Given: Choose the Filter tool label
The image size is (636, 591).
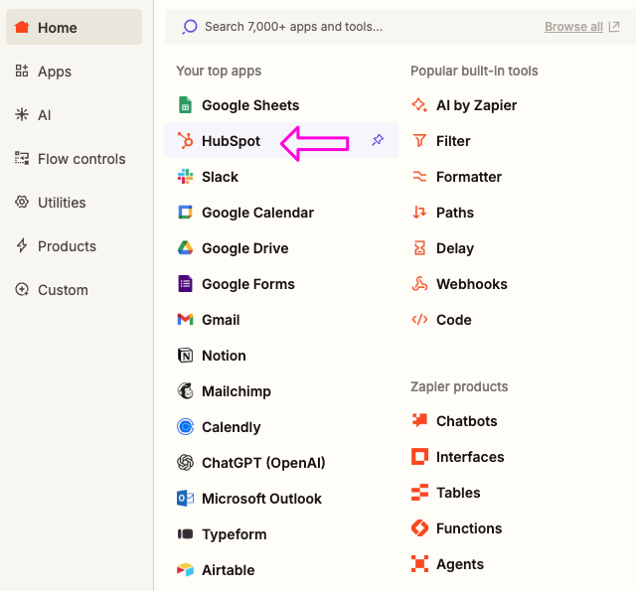Looking at the screenshot, I should 453,141.
